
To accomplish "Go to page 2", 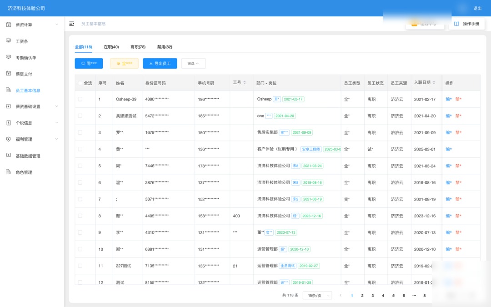I will coord(362,296).
